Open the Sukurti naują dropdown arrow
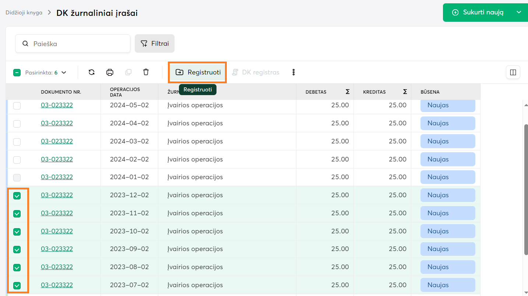Image resolution: width=528 pixels, height=296 pixels. 519,13
